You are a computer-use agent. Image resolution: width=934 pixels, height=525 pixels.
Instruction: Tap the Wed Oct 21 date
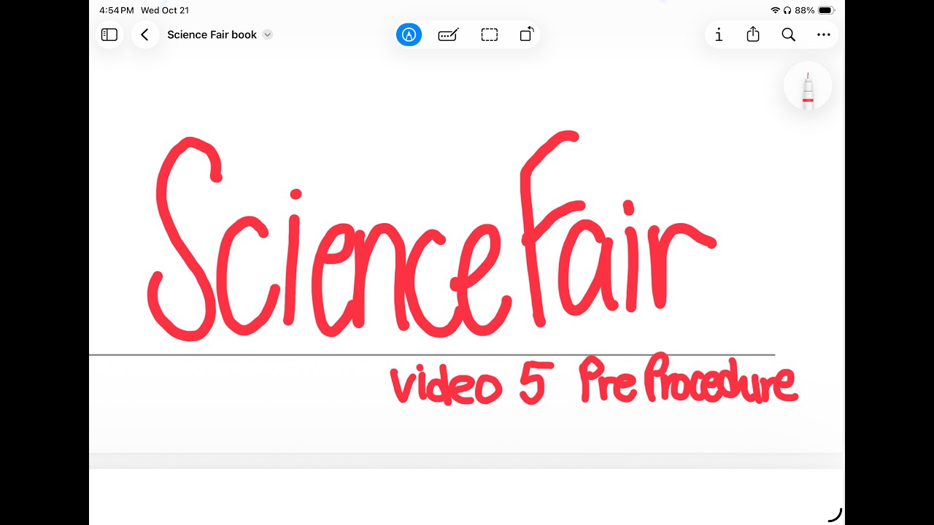click(165, 10)
